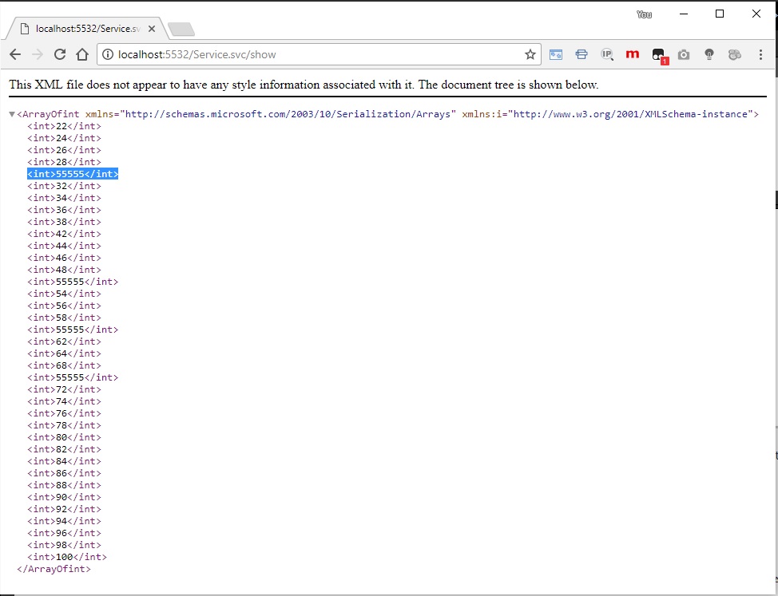Image resolution: width=778 pixels, height=596 pixels.
Task: Open the Chrome three-dot menu
Action: [760, 55]
